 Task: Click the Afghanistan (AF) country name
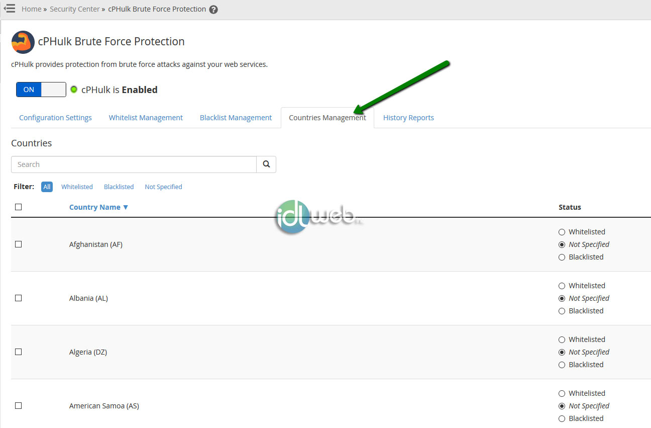pyautogui.click(x=96, y=244)
